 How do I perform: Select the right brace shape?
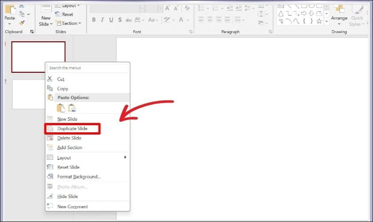point(311,21)
